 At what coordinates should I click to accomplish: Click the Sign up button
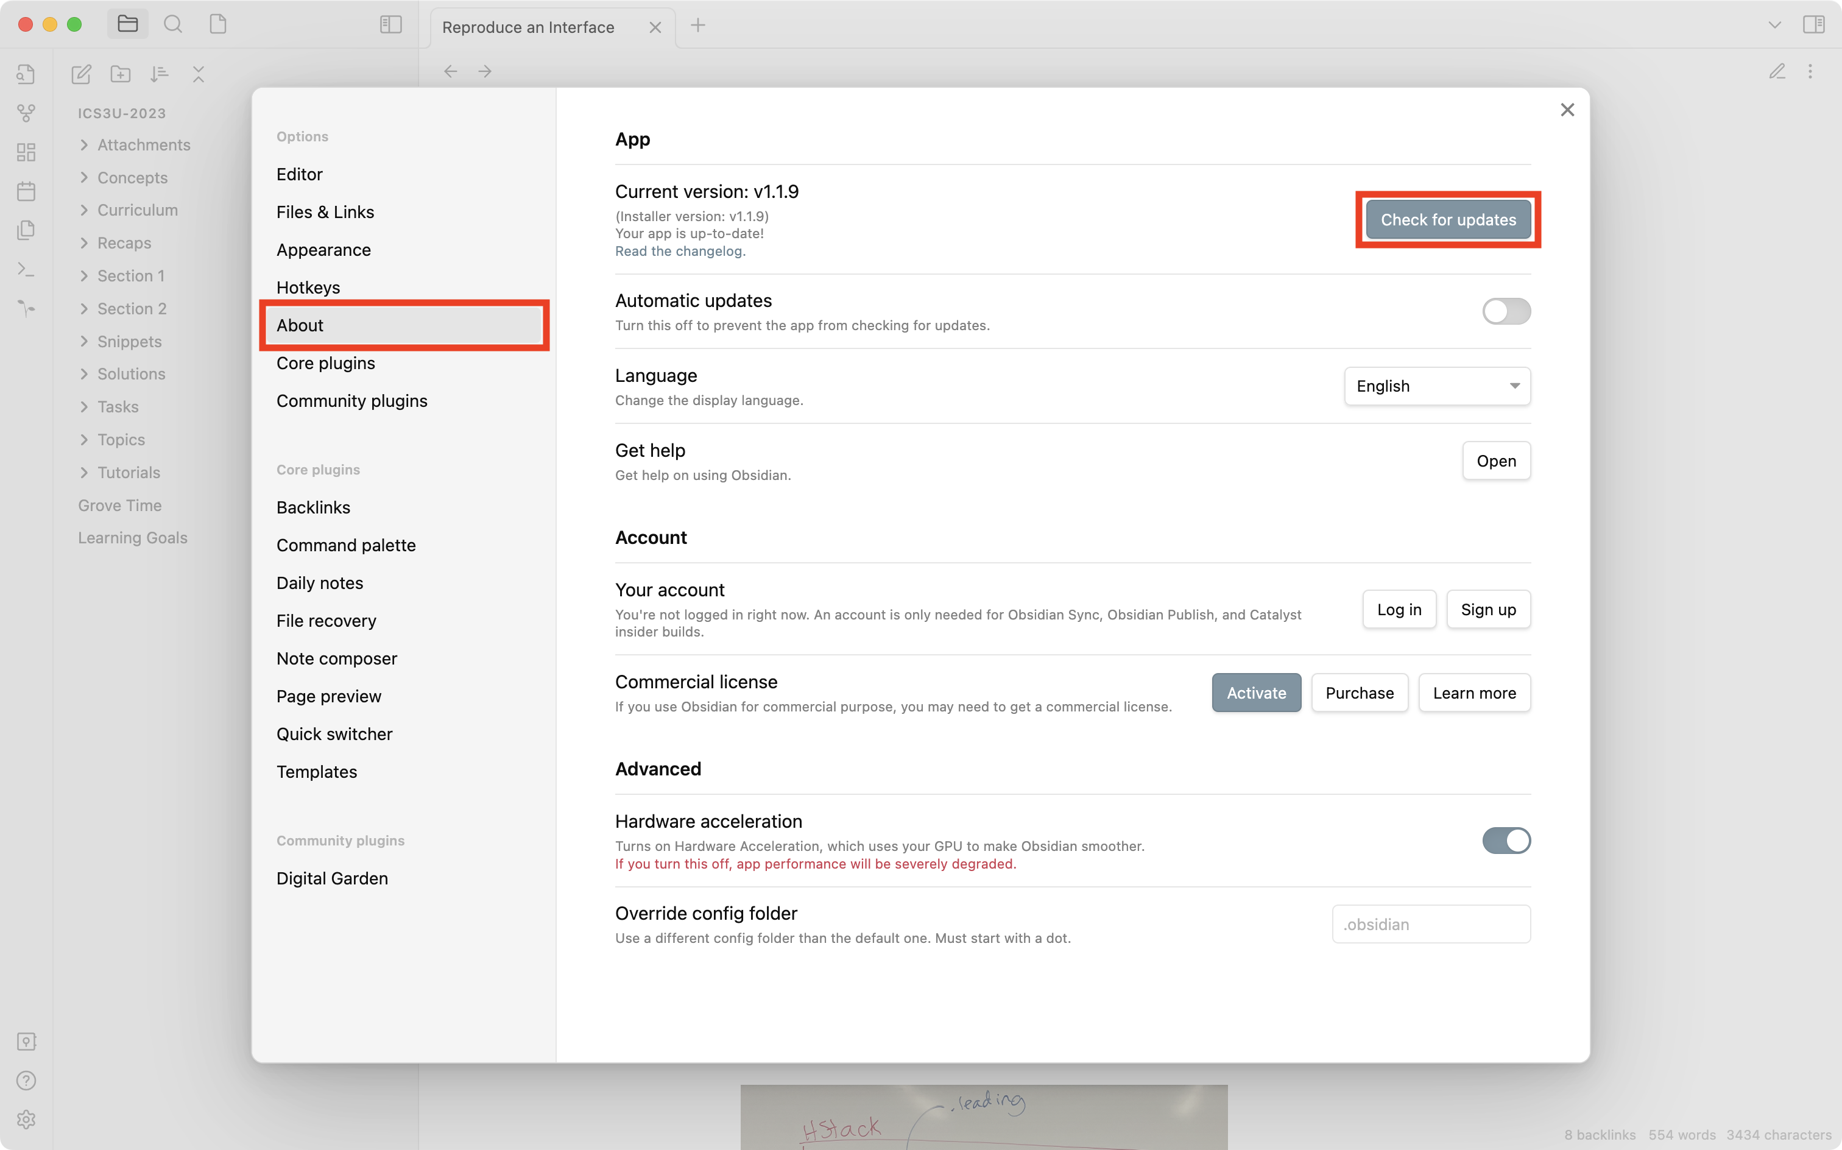click(x=1488, y=609)
